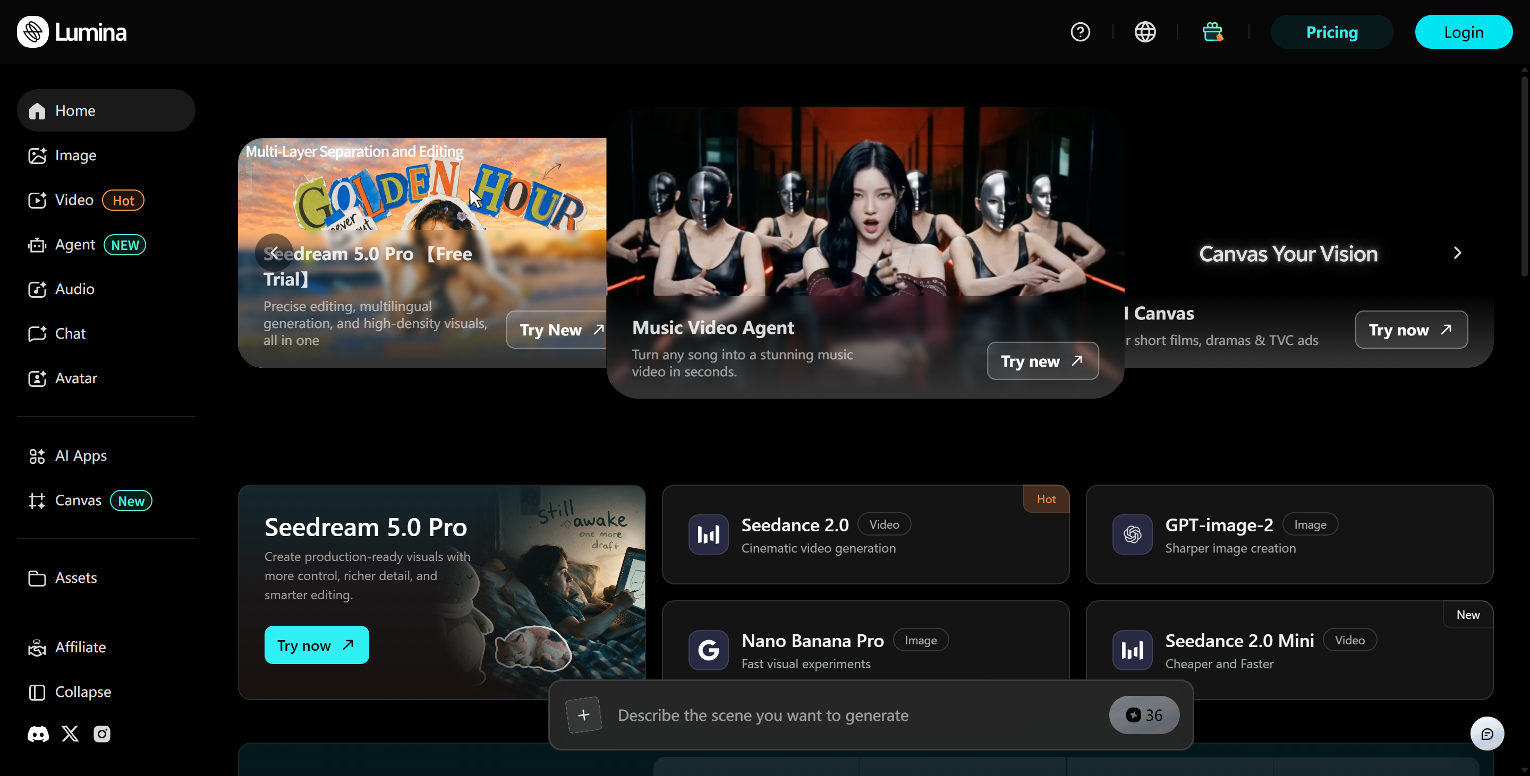The image size is (1530, 776).
Task: Open the Agent menu item
Action: 106,245
